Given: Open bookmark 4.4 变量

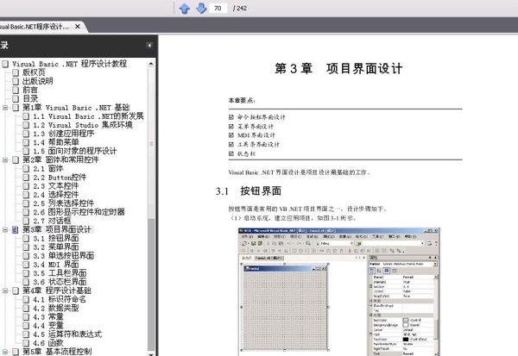Looking at the screenshot, I should tap(47, 326).
